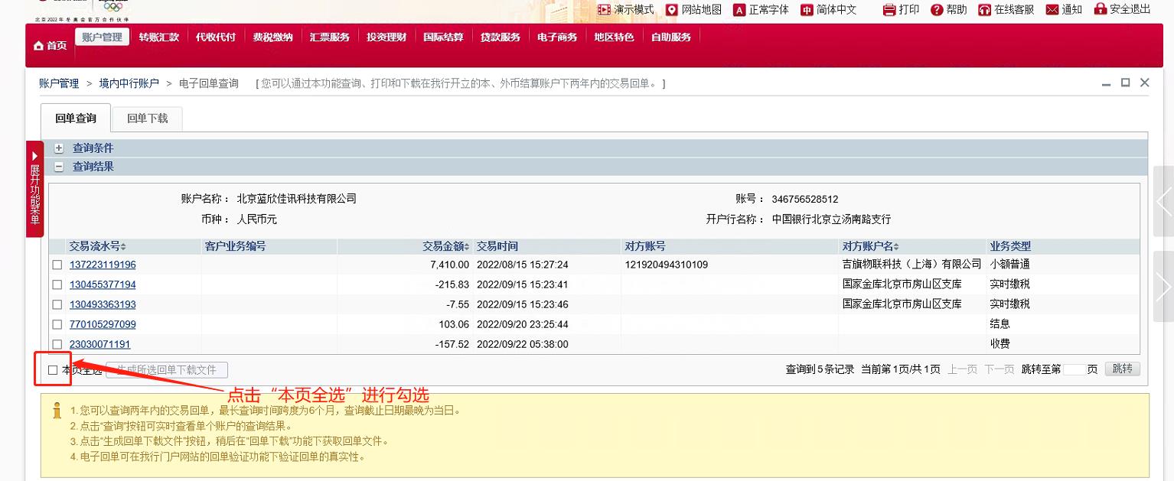
Task: Expand the 查询条件 query conditions section
Action: point(59,148)
